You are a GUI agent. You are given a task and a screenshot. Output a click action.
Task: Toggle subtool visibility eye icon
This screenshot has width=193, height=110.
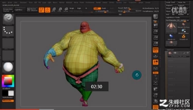[x=188, y=53]
